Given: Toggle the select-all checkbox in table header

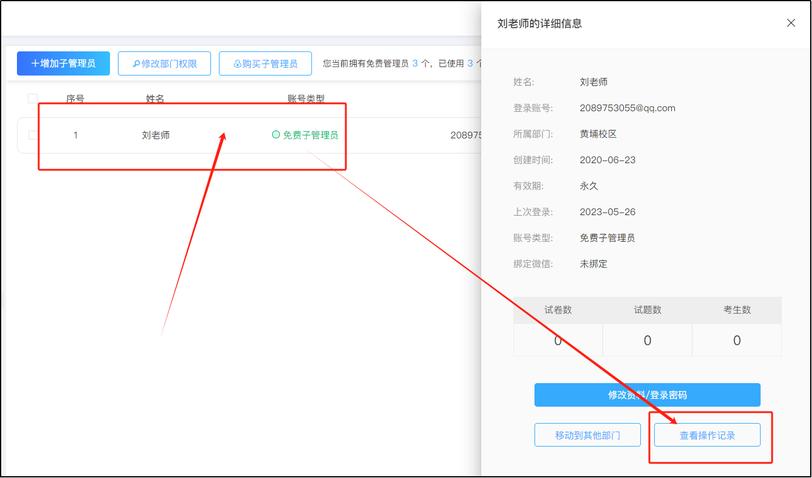Looking at the screenshot, I should (33, 98).
